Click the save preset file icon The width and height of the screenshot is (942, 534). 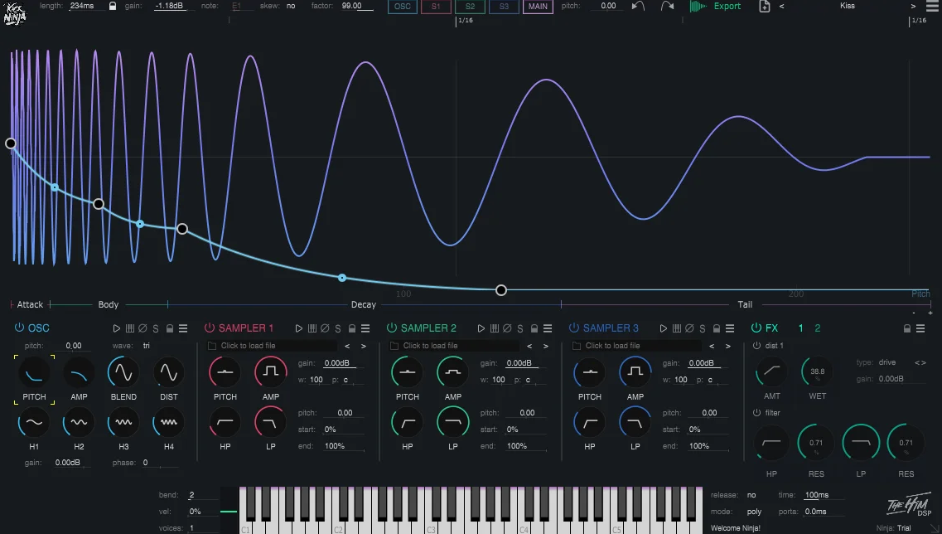click(764, 6)
